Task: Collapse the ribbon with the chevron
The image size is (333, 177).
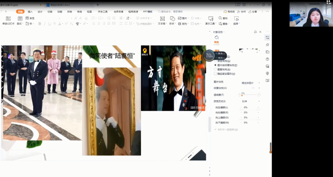Action: [x=268, y=12]
